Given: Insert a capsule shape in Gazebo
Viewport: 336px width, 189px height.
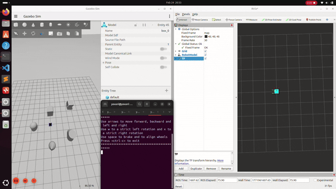Looking at the screenshot, I should (x=50, y=25).
